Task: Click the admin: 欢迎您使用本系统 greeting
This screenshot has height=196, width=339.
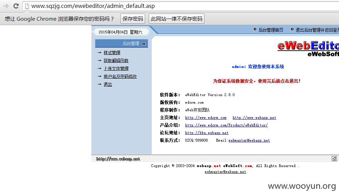Action: (x=258, y=67)
